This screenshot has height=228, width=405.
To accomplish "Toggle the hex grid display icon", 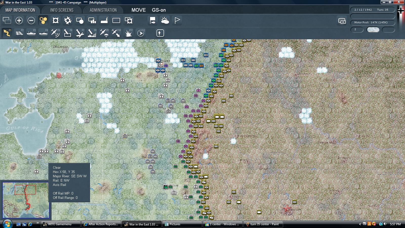I will click(43, 20).
